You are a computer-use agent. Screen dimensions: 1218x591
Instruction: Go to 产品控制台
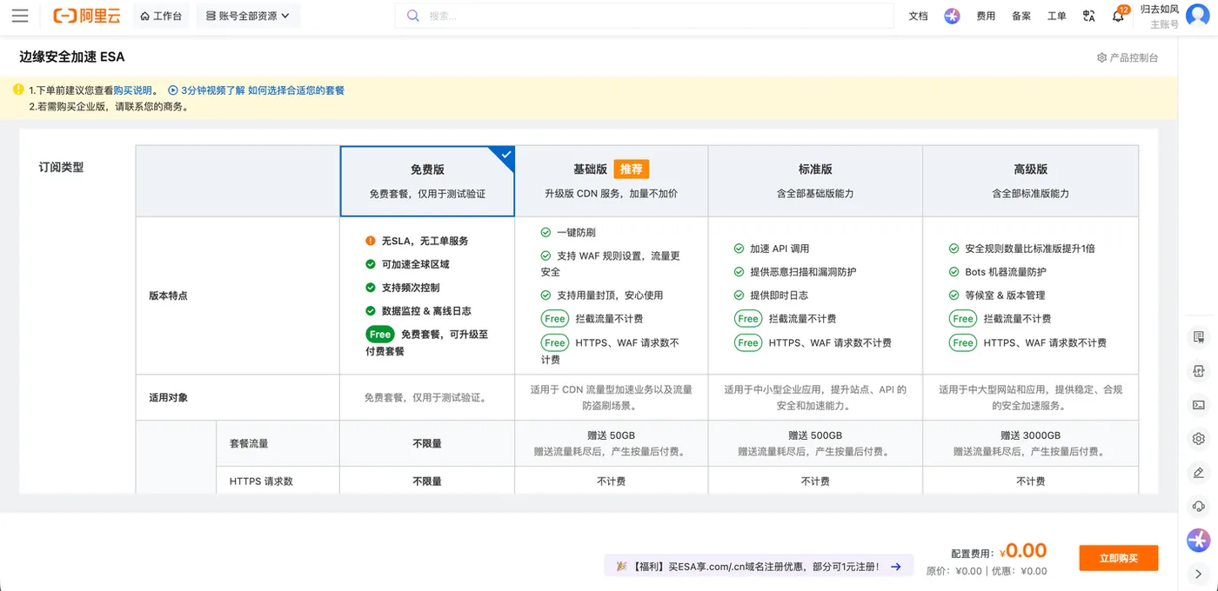coord(1128,57)
